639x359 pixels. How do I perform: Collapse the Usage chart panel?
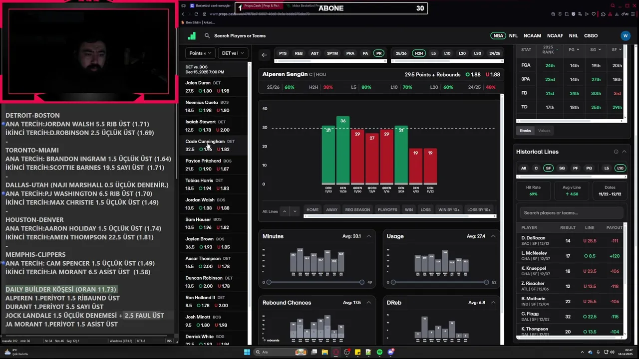click(x=493, y=236)
